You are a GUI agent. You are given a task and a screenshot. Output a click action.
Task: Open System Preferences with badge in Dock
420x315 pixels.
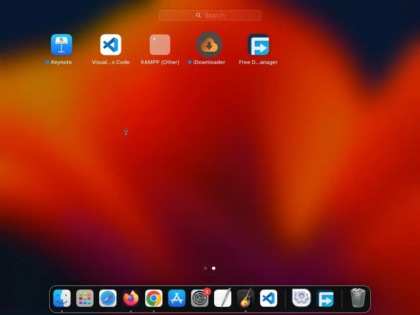200,298
